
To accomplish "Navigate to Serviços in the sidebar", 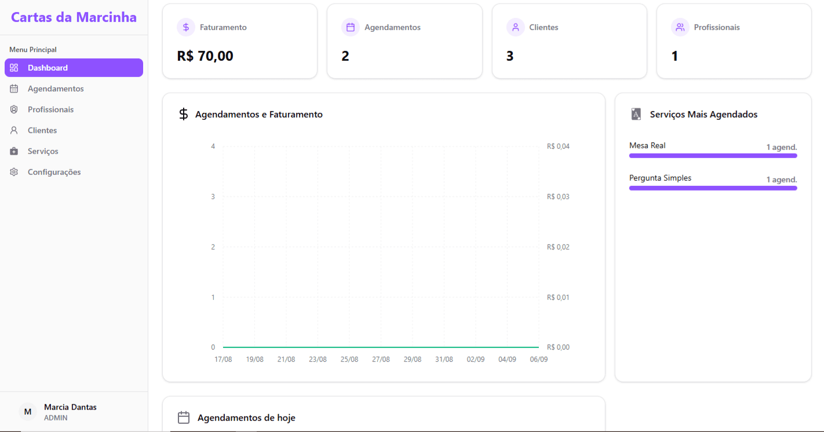I will (x=43, y=151).
